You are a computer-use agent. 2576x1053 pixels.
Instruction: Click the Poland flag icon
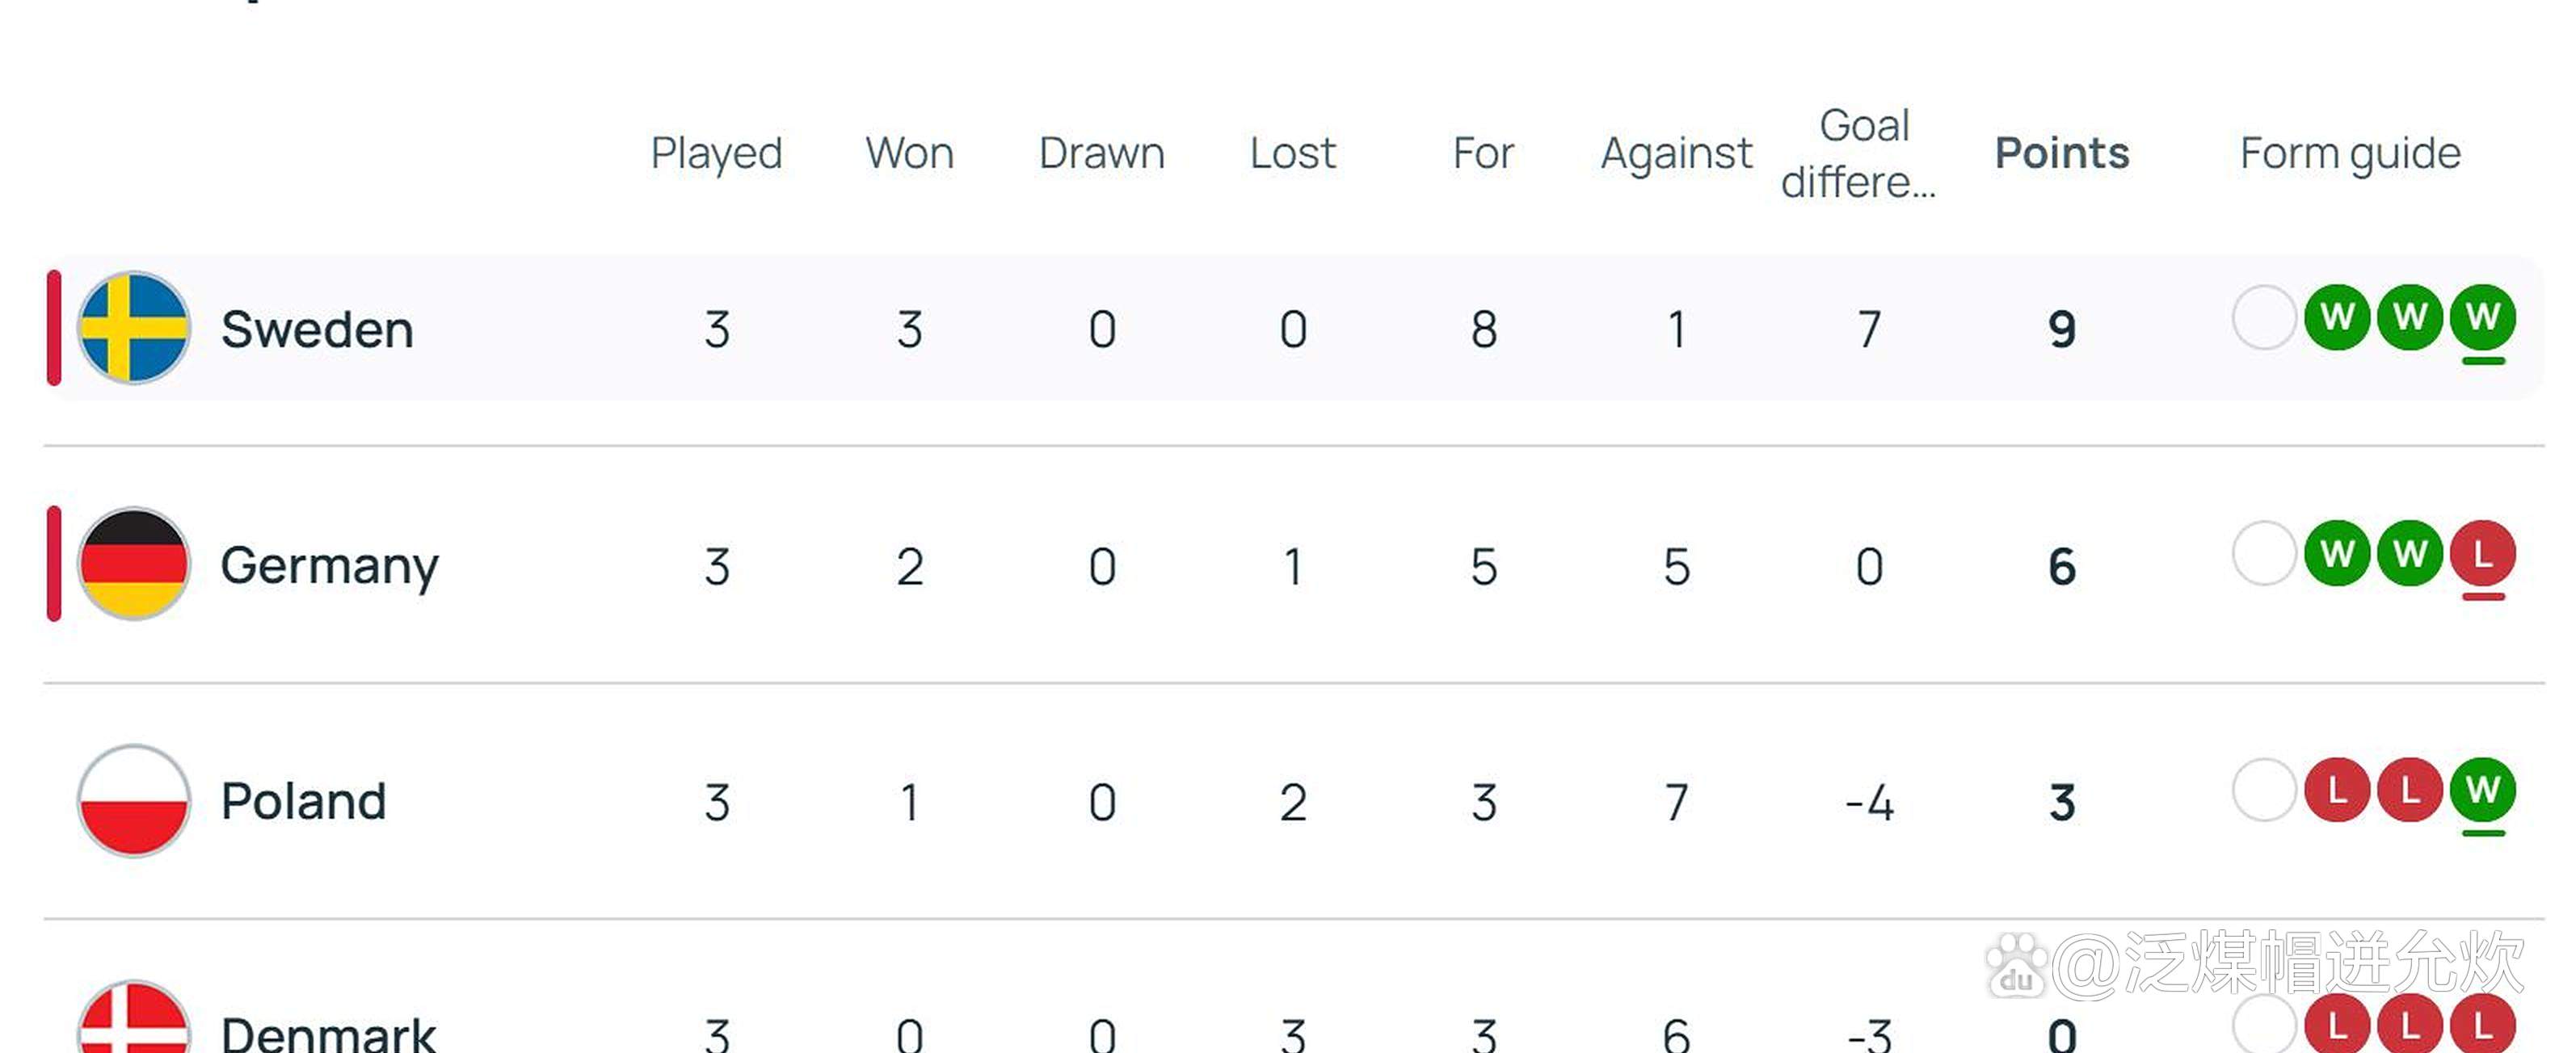(133, 800)
